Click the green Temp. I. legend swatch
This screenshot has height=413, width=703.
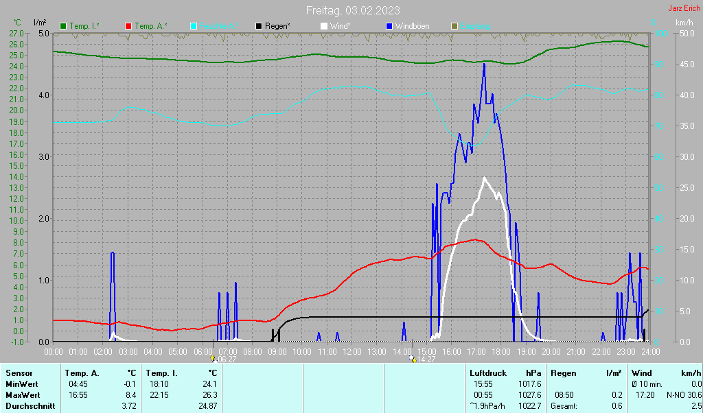(63, 26)
